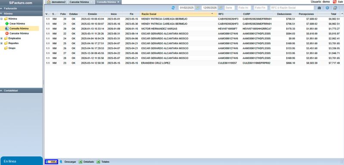The height and width of the screenshot is (165, 344).
Task: Click the start date field 01/02/2025
Action: 187,8
